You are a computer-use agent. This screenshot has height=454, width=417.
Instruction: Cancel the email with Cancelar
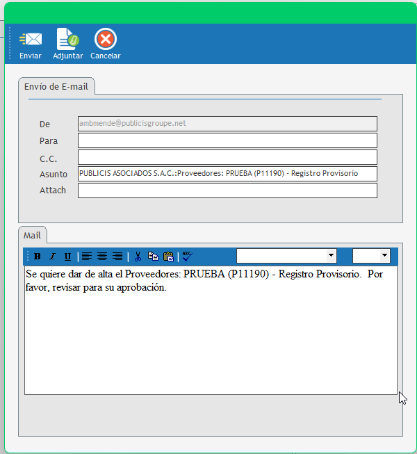click(106, 44)
